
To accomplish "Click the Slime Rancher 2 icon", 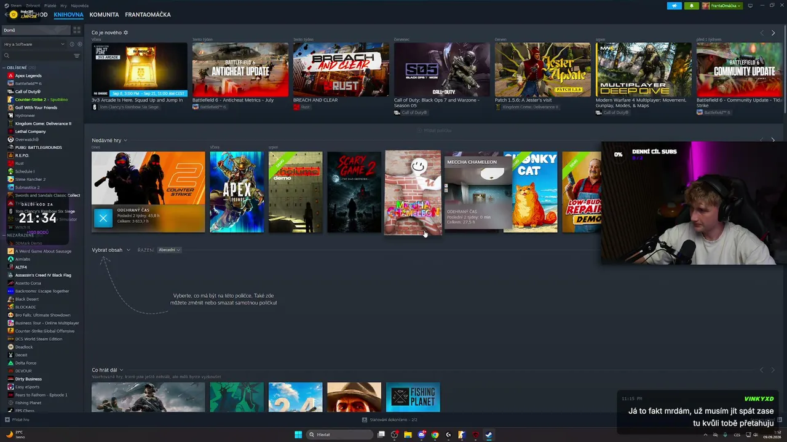I will [x=10, y=179].
